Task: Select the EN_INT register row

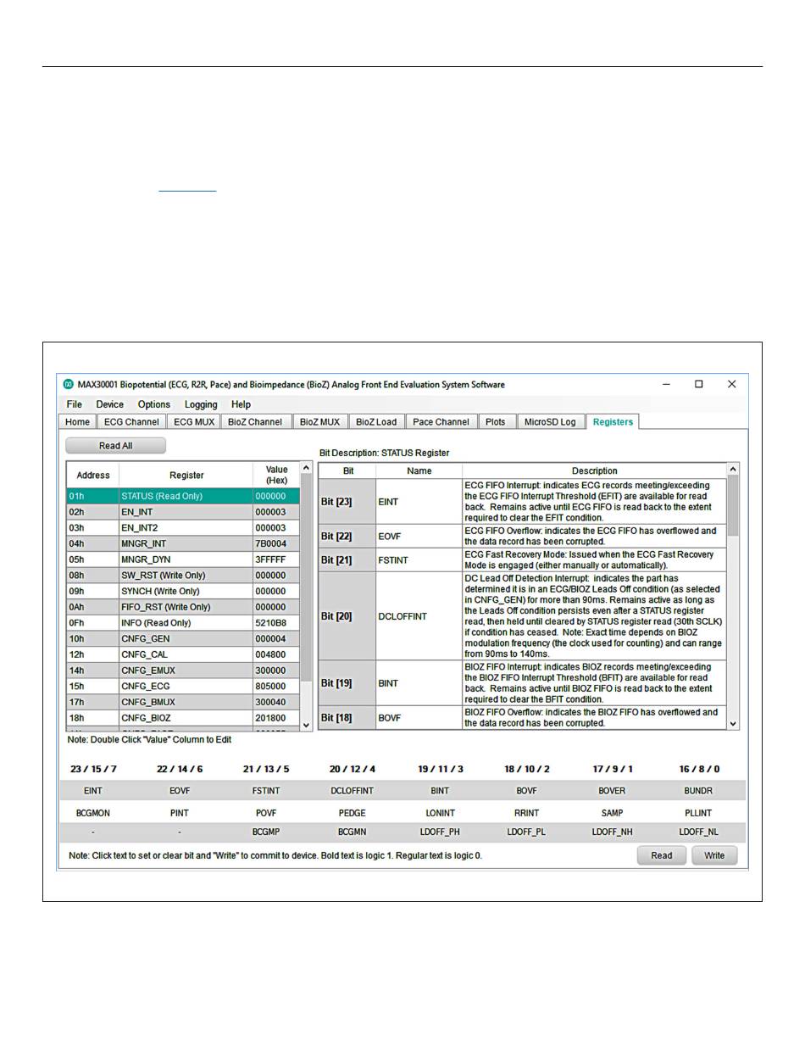Action: click(183, 512)
